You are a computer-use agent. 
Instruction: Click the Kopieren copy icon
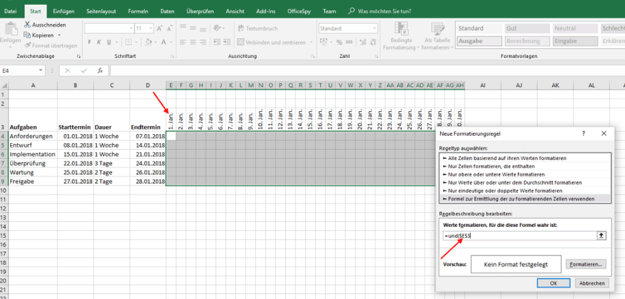(27, 35)
